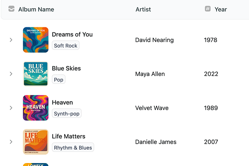Open the Dreams of You album cover
The width and height of the screenshot is (249, 166).
pos(36,40)
